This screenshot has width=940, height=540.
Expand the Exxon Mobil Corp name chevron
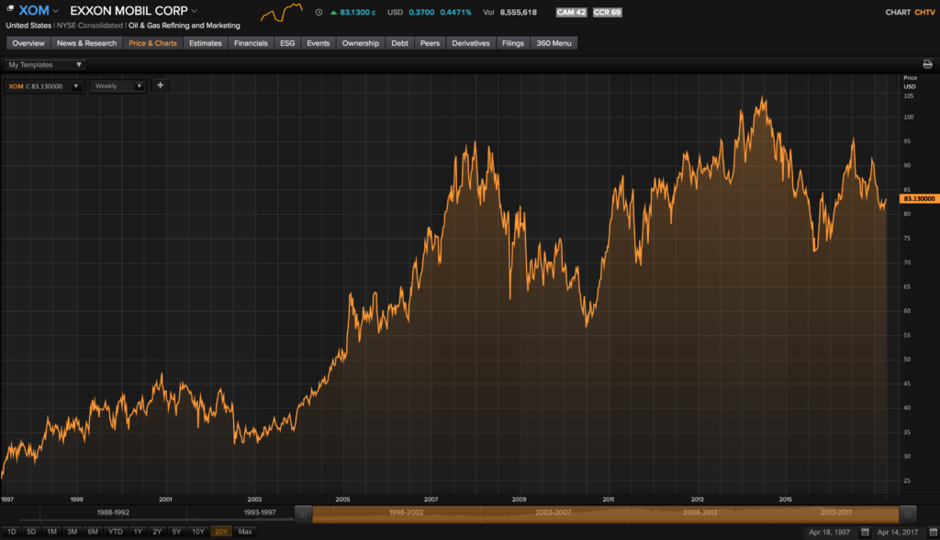pyautogui.click(x=194, y=11)
